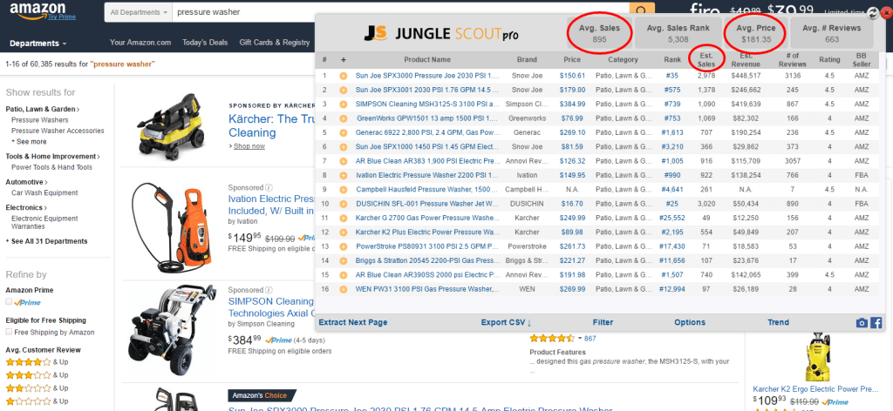Open the Departments menu dropdown

pyautogui.click(x=38, y=44)
